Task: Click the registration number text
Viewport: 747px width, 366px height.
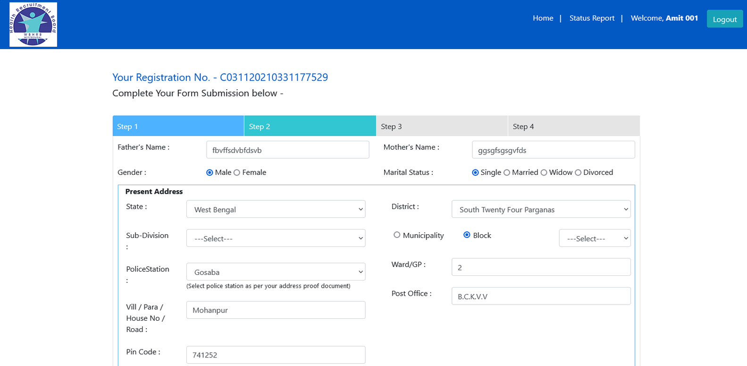Action: tap(220, 77)
